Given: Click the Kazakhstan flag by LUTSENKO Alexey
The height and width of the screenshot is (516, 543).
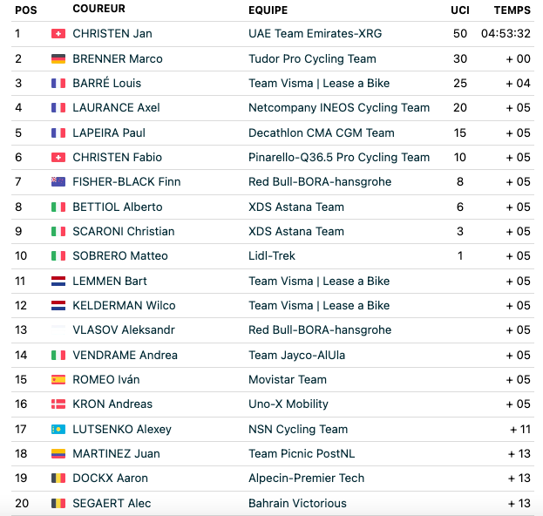Looking at the screenshot, I should 58,430.
